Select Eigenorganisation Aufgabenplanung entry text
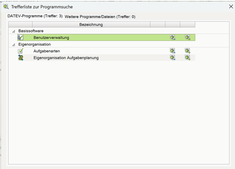 point(66,58)
